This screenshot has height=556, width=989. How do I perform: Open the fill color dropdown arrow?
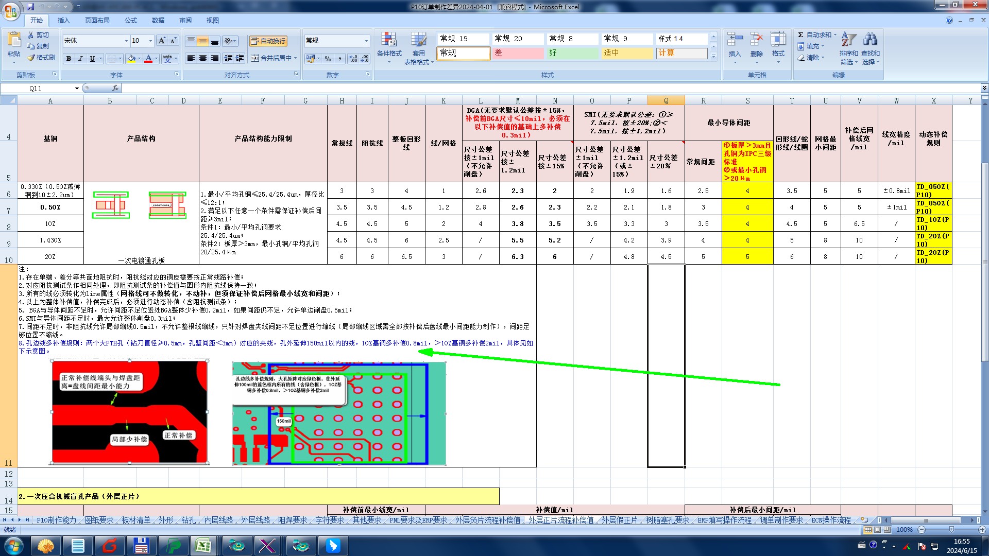point(140,59)
